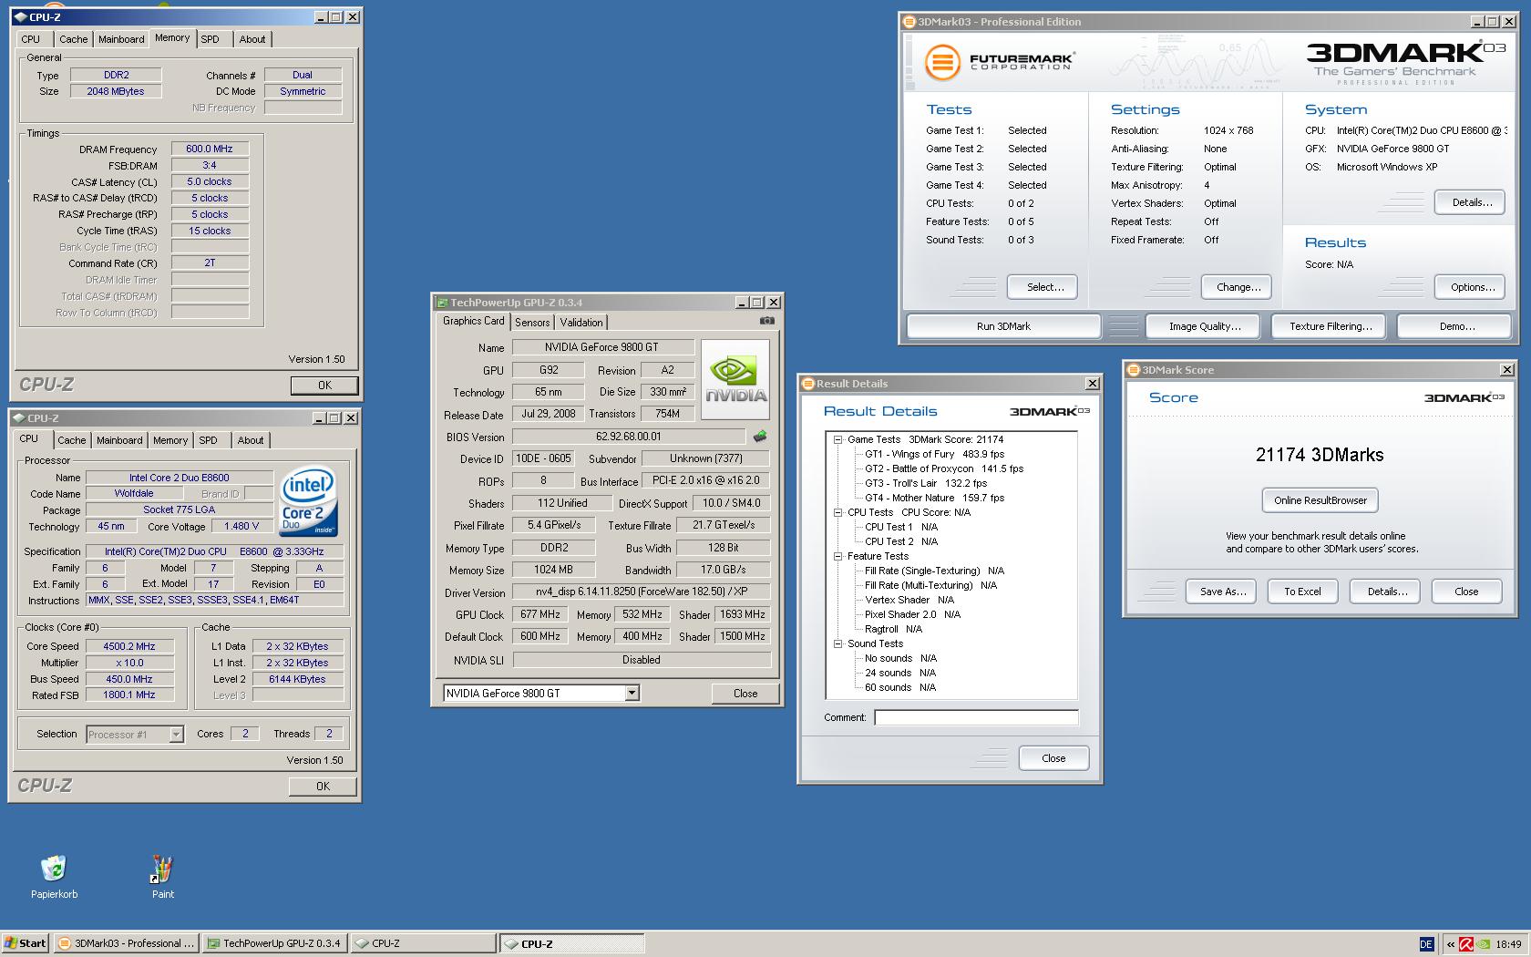Click Close button in GPU-Z

745,694
